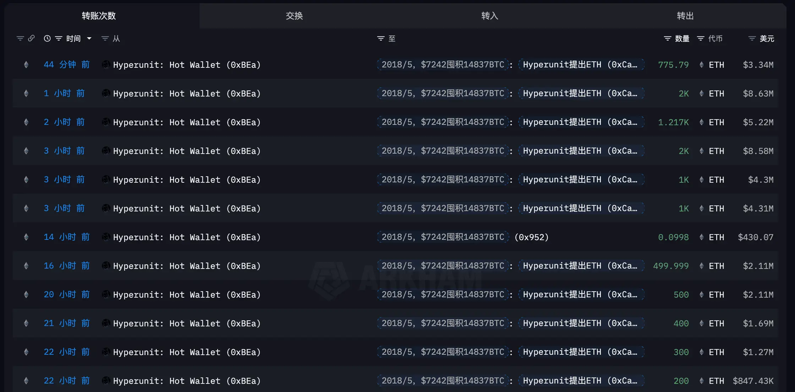The image size is (795, 392).
Task: Click ETH token icon in $430.07 row
Action: click(x=702, y=237)
